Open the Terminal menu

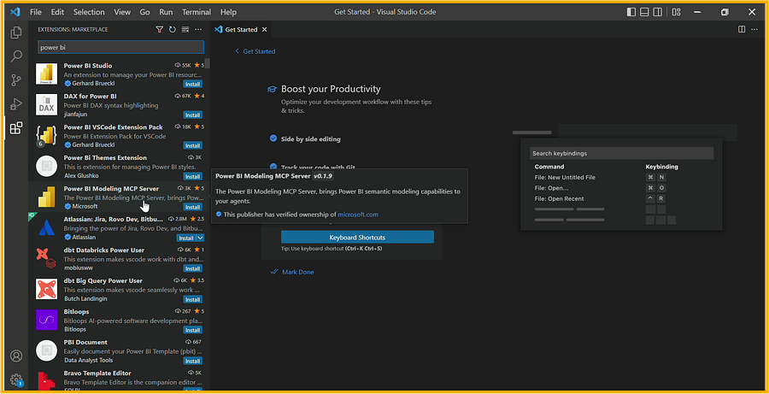(x=197, y=12)
